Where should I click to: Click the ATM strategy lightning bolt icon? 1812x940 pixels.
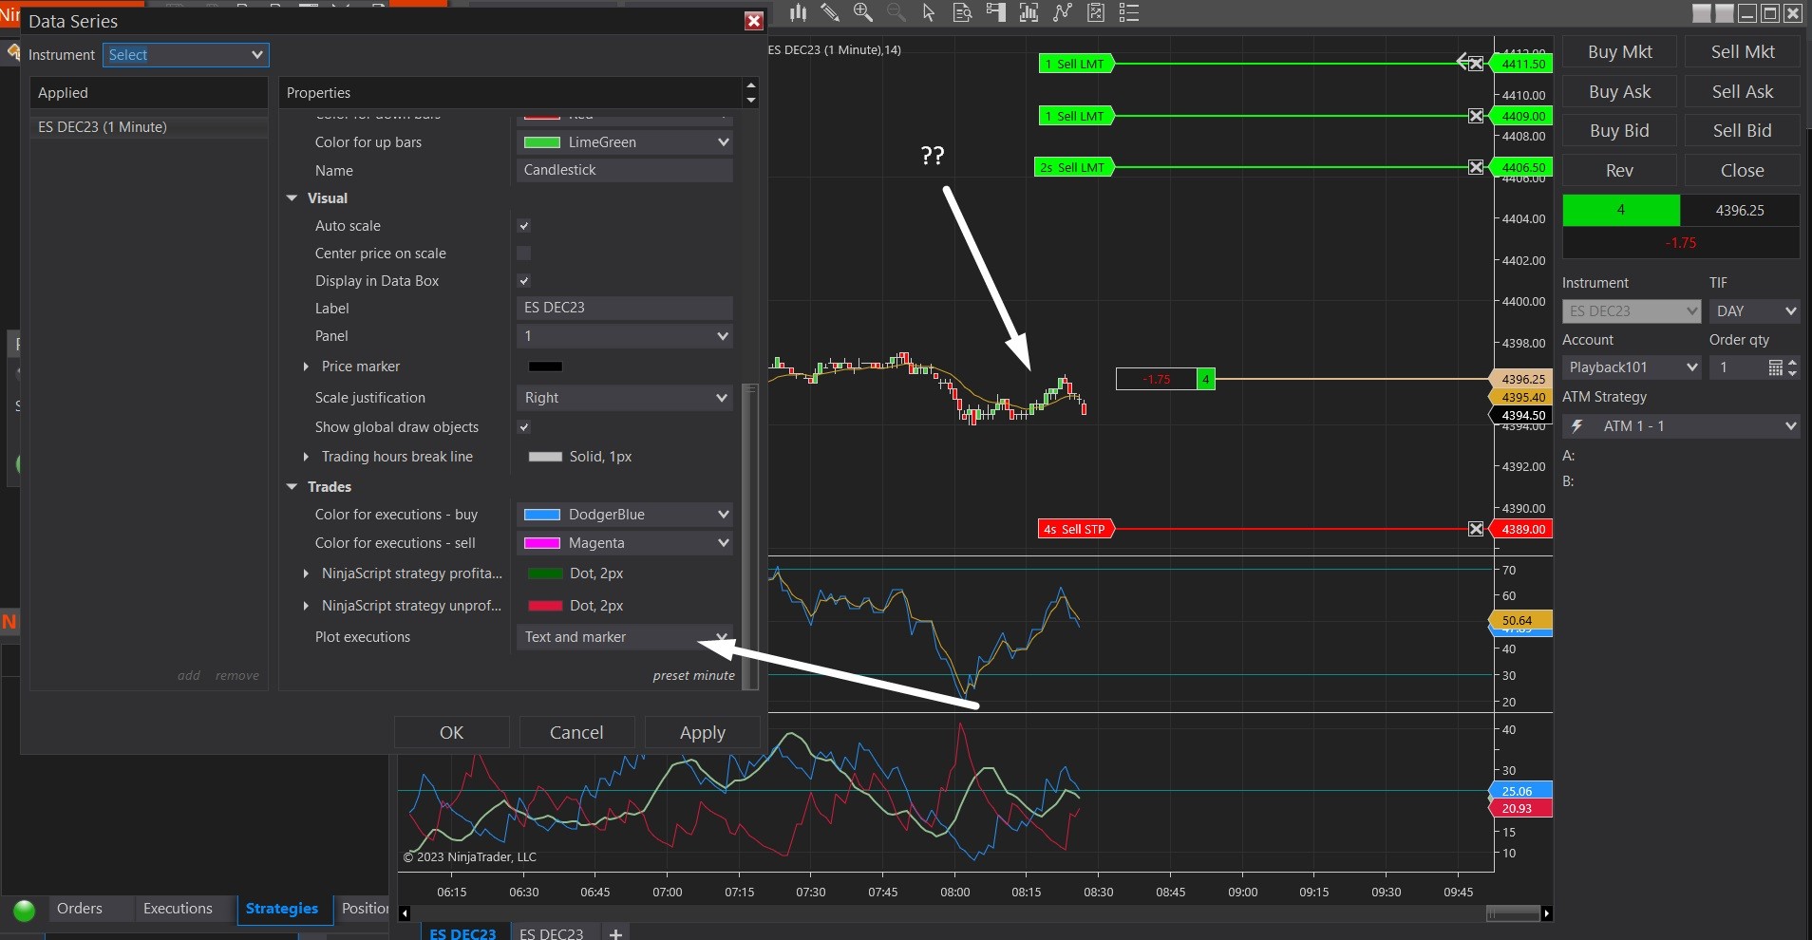tap(1577, 426)
